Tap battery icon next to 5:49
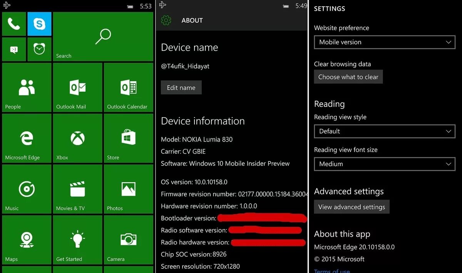Viewport: 462px width, 273px height. pyautogui.click(x=286, y=6)
